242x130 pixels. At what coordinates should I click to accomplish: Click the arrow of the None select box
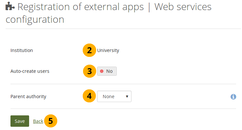[x=127, y=97]
